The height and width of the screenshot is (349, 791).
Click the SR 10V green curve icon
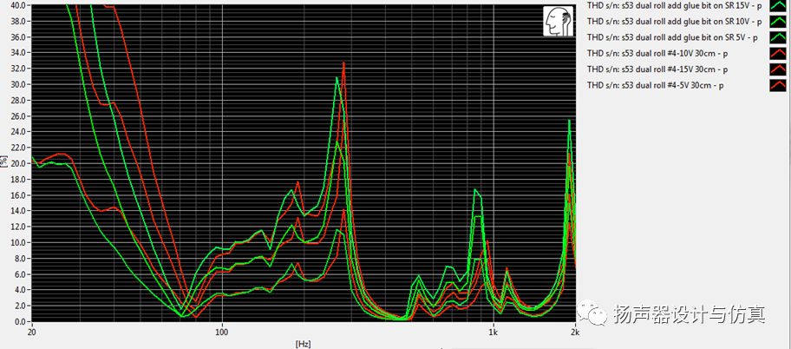(x=777, y=22)
